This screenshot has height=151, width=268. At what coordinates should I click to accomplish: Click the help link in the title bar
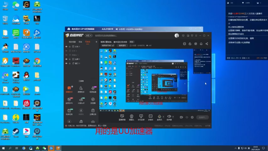tap(106, 36)
